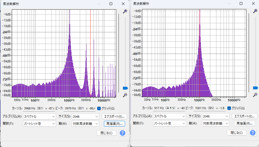This screenshot has height=147, width=259.
Task: Toggle グリッド checkbox in right window
Action: click(x=229, y=108)
